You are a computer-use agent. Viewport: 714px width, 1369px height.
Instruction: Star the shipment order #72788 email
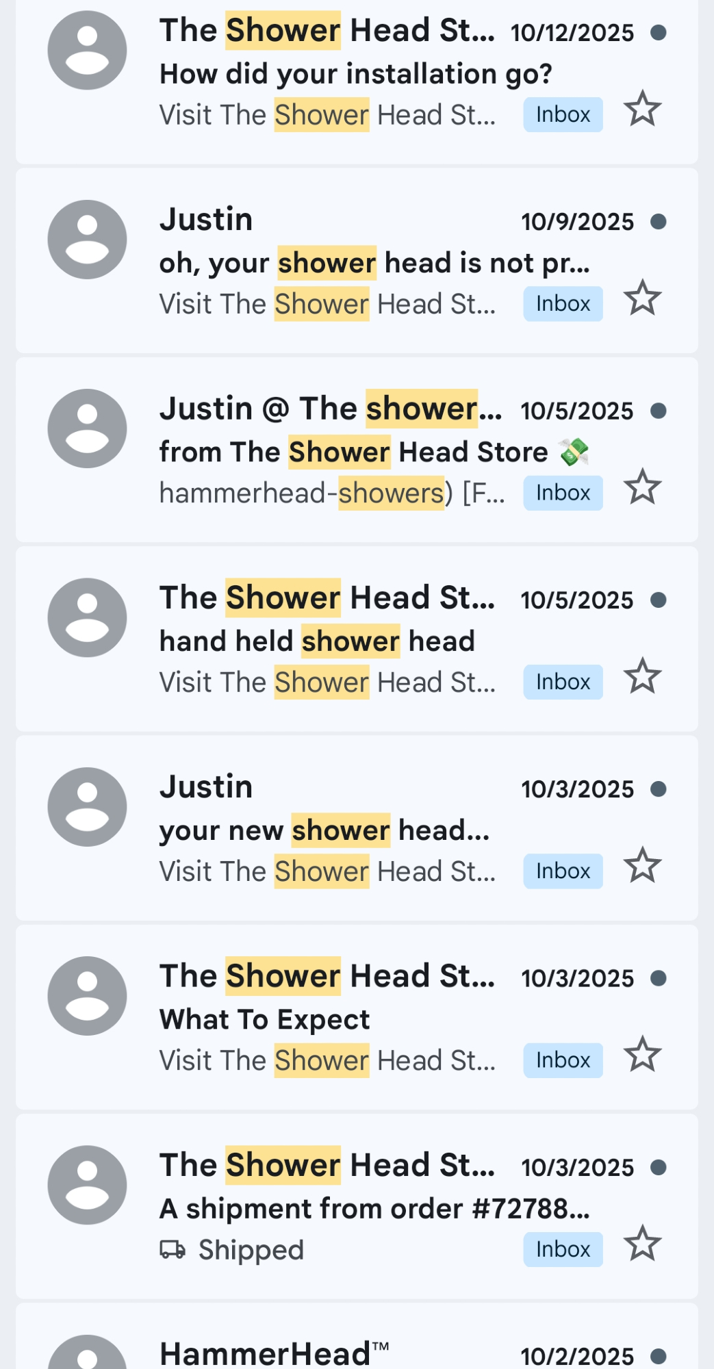642,1244
